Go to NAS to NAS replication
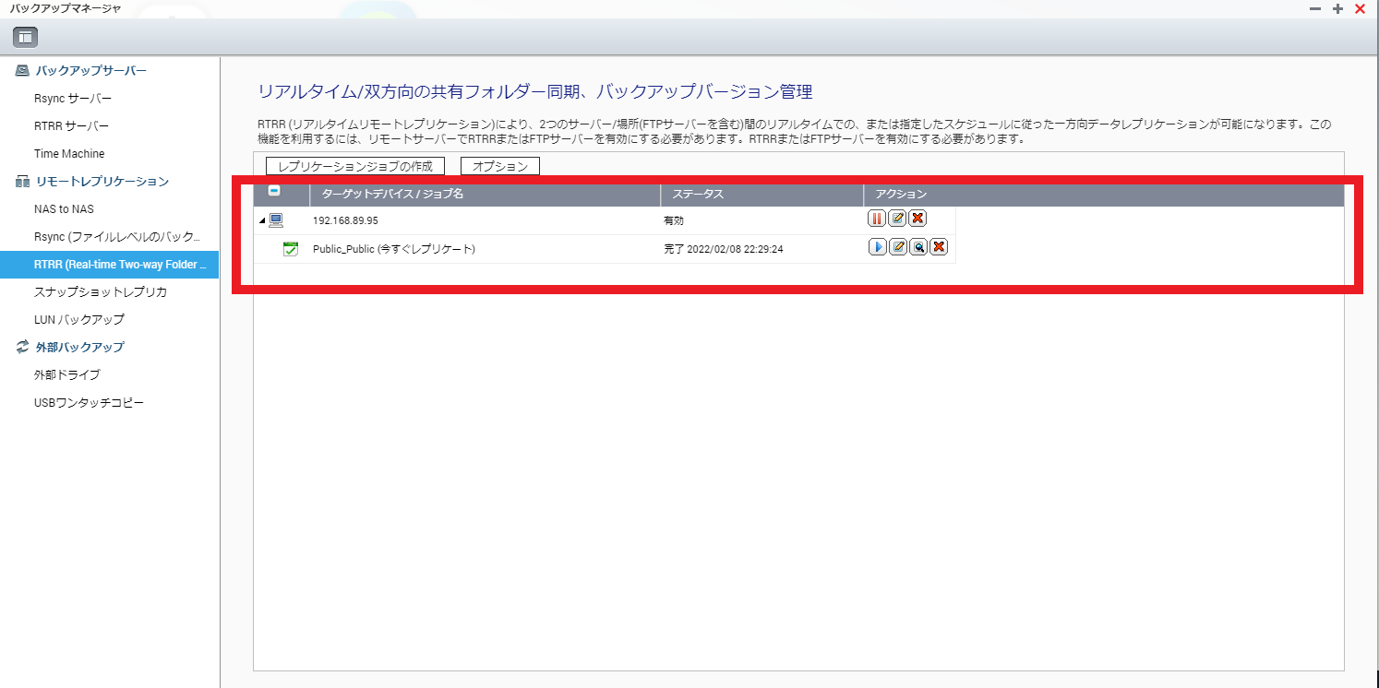The width and height of the screenshot is (1379, 688). point(64,209)
